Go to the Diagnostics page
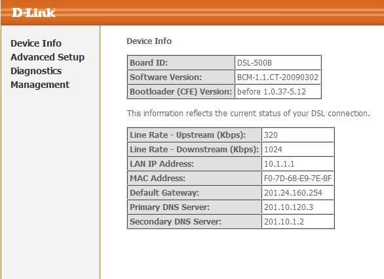The height and width of the screenshot is (279, 384). [36, 71]
